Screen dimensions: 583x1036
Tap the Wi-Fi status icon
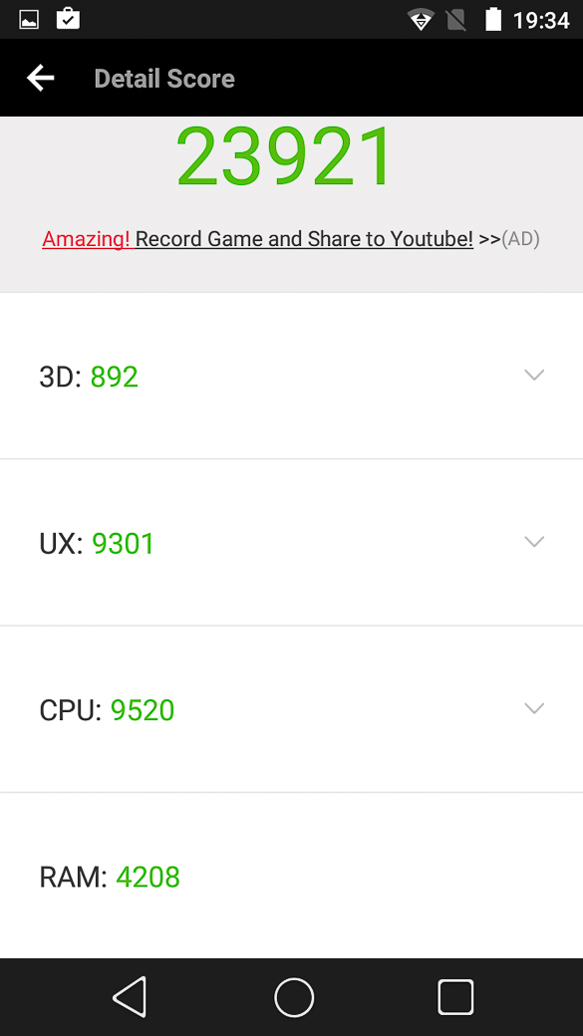[x=421, y=20]
